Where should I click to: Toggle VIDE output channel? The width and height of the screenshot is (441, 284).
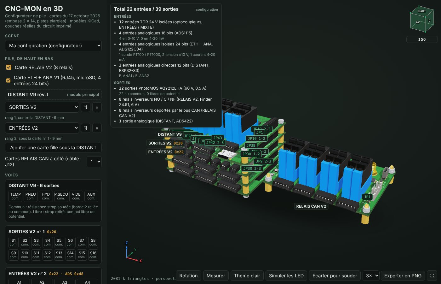[x=76, y=196]
